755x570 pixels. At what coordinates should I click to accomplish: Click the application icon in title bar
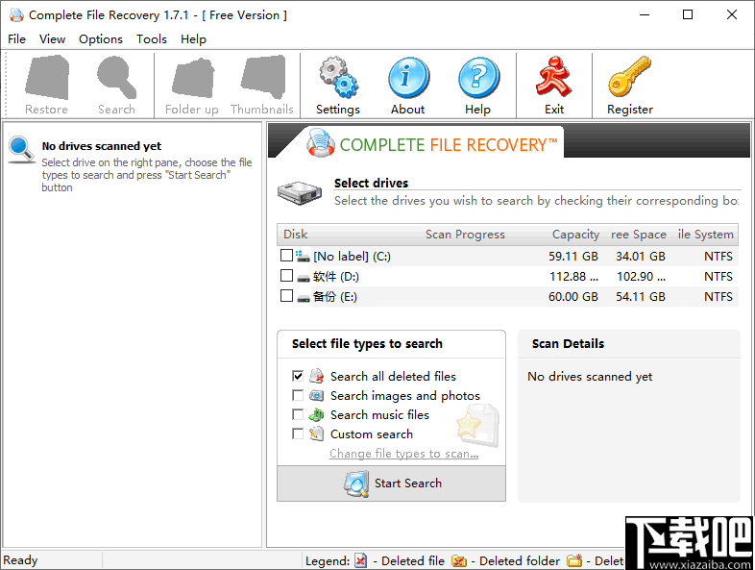tap(16, 15)
